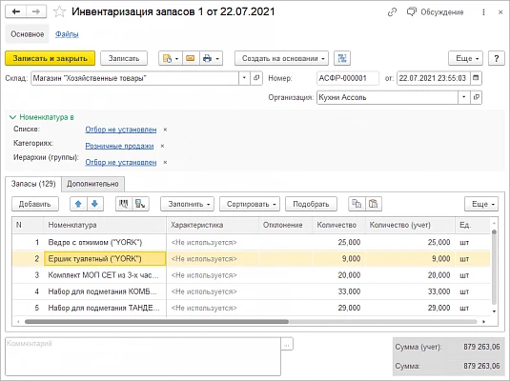Send document by email envelope icon
Viewport: 510px width, 381px height.
191,58
